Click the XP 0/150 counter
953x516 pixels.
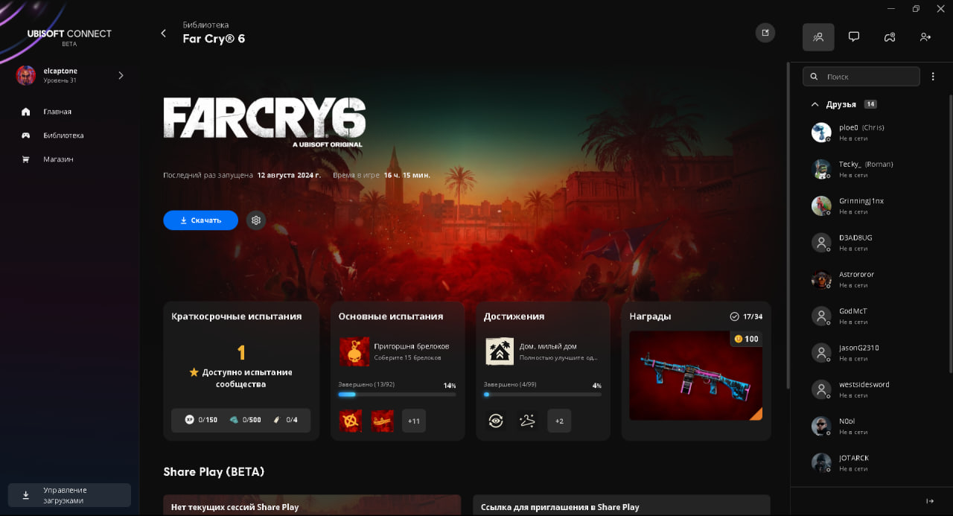click(x=201, y=420)
